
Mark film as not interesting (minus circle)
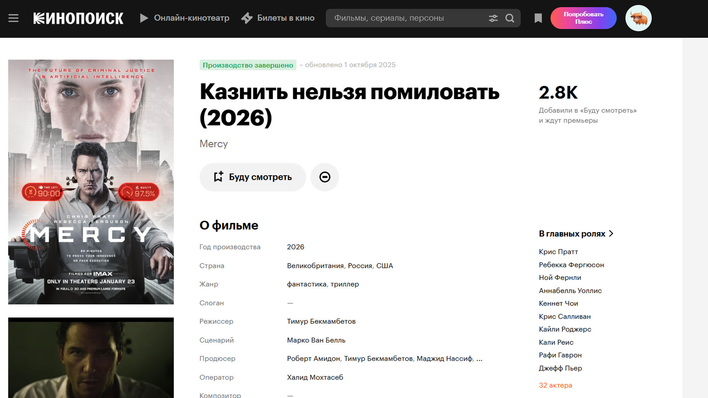[324, 177]
